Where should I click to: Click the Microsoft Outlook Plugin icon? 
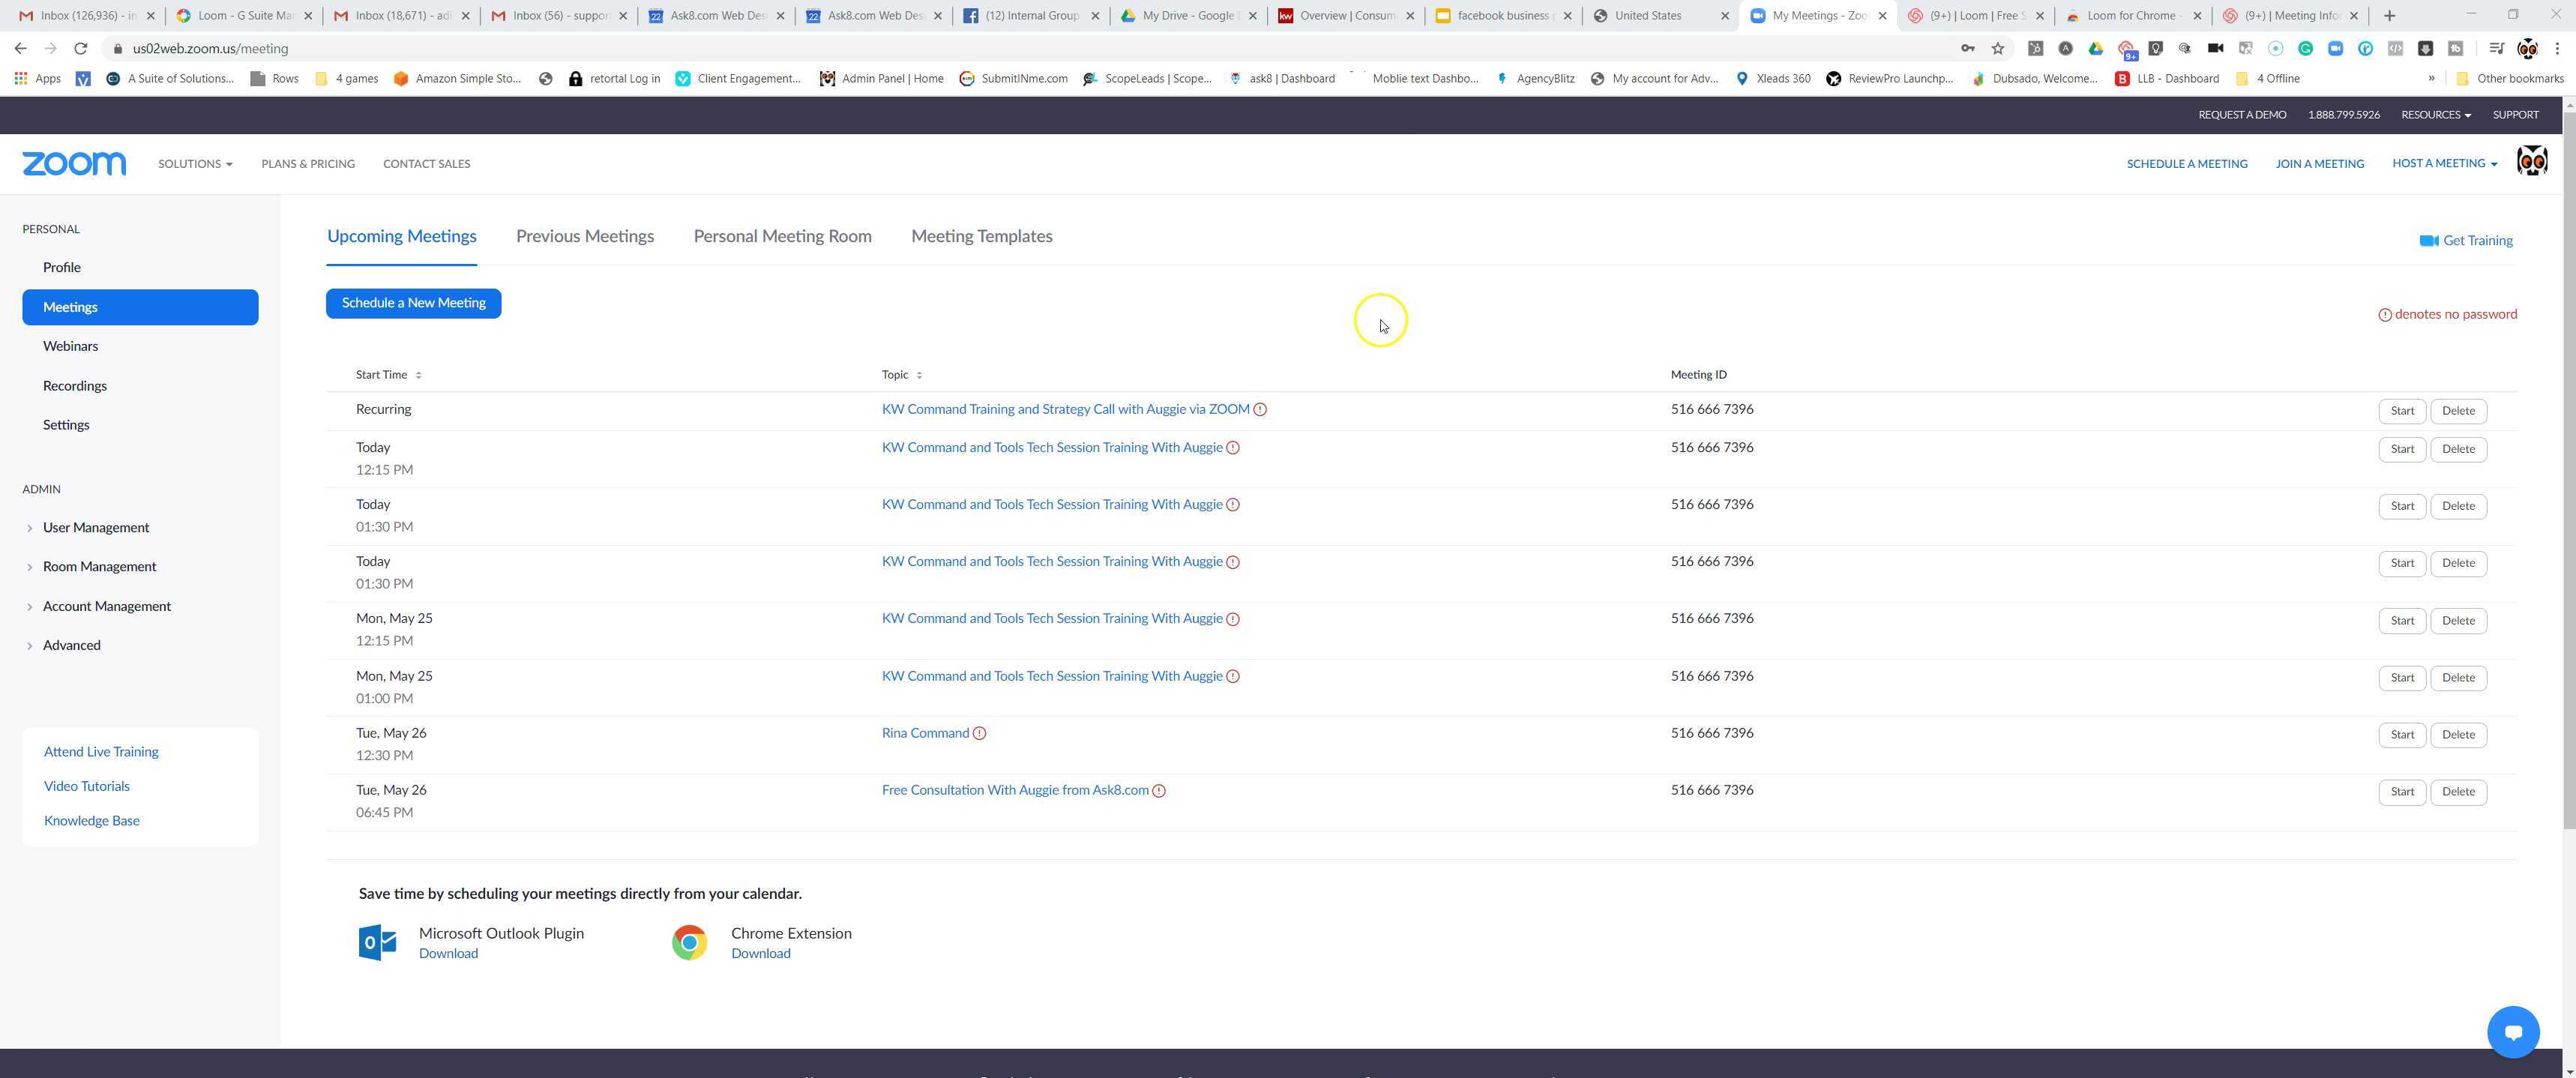(x=377, y=942)
